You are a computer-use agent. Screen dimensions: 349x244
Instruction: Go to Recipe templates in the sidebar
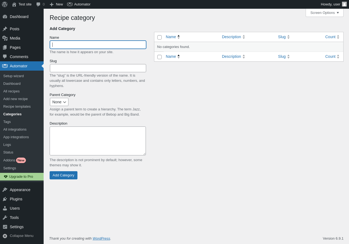pos(17,106)
